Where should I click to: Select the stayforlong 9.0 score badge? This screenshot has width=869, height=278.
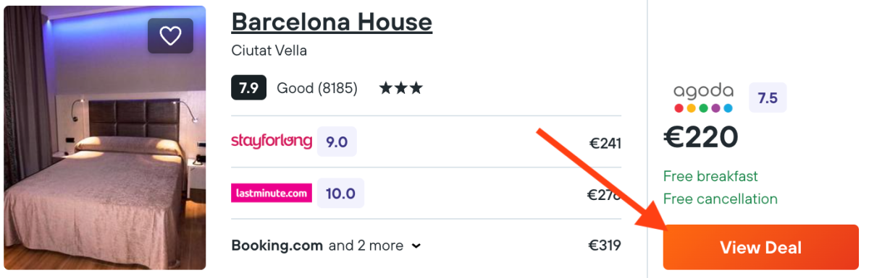click(x=337, y=142)
